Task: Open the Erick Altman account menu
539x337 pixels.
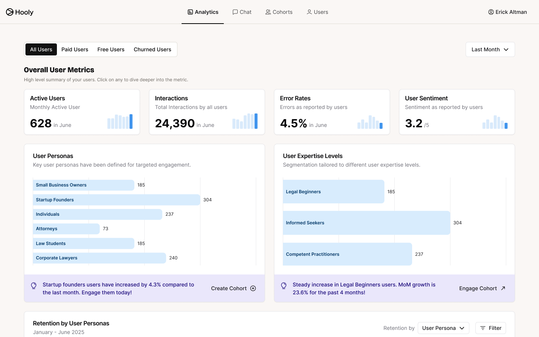Action: click(508, 12)
